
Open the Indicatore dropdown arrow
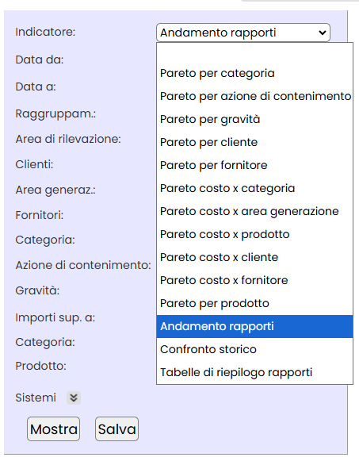click(323, 33)
